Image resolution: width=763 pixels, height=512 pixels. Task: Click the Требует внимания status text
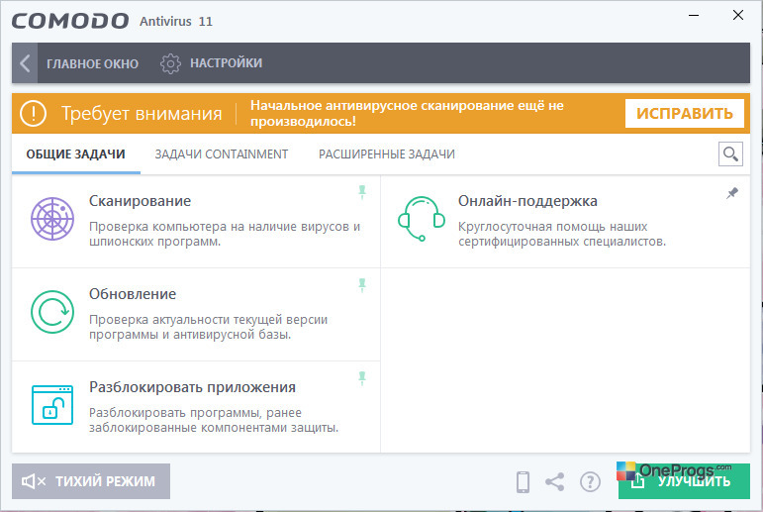[x=142, y=114]
